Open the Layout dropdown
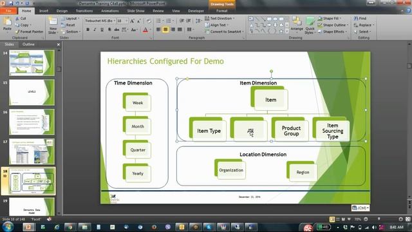The image size is (412, 232). pos(70,19)
